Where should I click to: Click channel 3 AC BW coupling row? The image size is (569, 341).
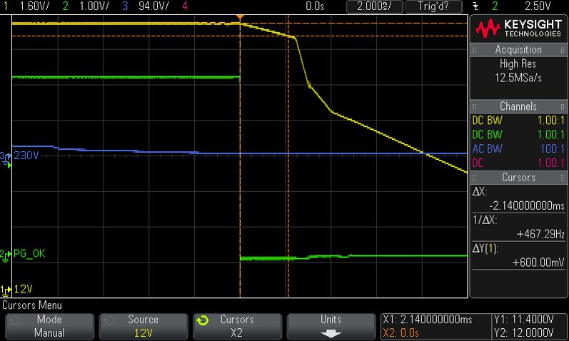[x=518, y=148]
